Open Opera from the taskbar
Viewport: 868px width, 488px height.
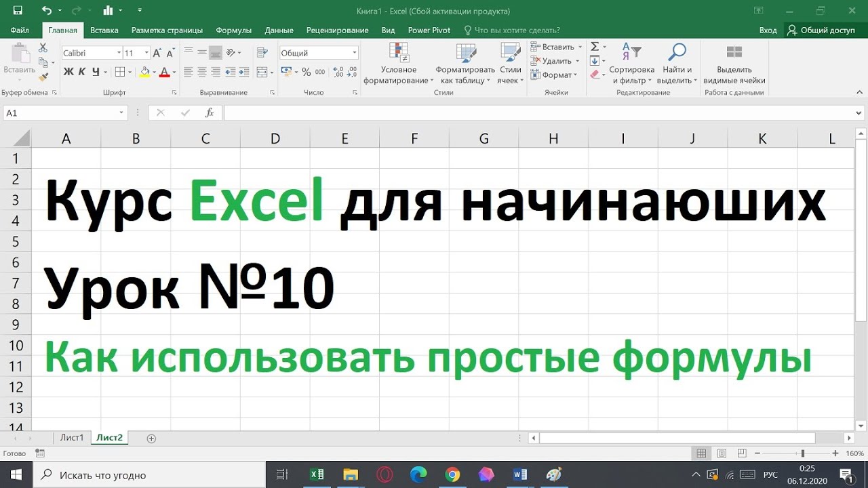(x=384, y=474)
